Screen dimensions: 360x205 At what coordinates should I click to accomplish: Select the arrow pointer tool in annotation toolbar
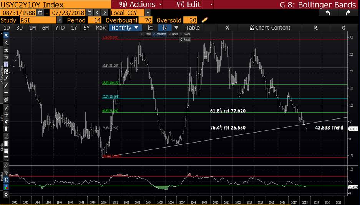[x=6, y=35]
